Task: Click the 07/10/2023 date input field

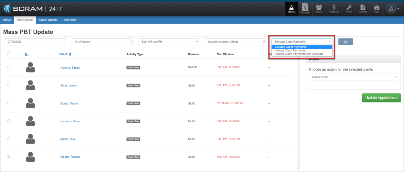Action: [35, 41]
